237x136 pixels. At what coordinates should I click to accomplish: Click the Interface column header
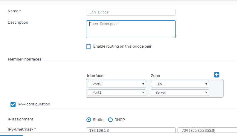tap(95, 76)
